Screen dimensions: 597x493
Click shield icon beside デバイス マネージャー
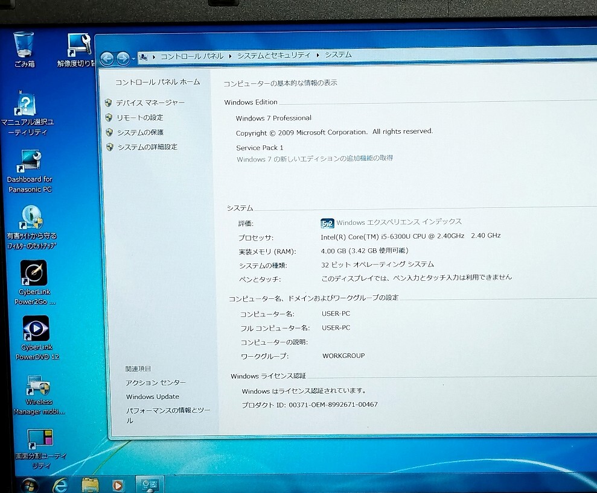coord(109,102)
